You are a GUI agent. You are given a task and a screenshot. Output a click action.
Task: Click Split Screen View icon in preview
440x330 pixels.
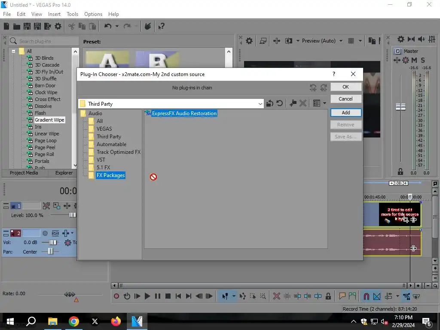point(288,41)
